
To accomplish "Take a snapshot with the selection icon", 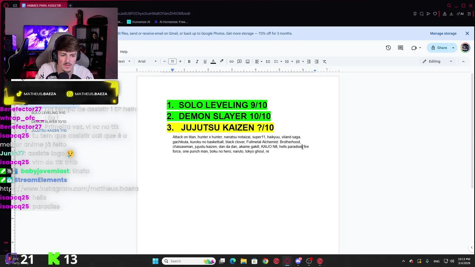I will [x=422, y=14].
